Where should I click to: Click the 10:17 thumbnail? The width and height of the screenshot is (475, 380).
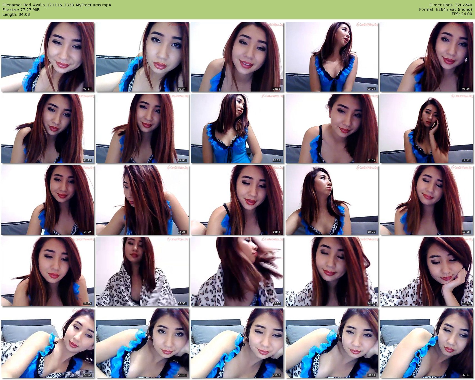coord(237,128)
